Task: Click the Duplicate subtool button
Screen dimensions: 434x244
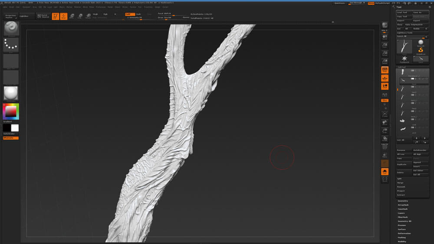Action: [404, 164]
